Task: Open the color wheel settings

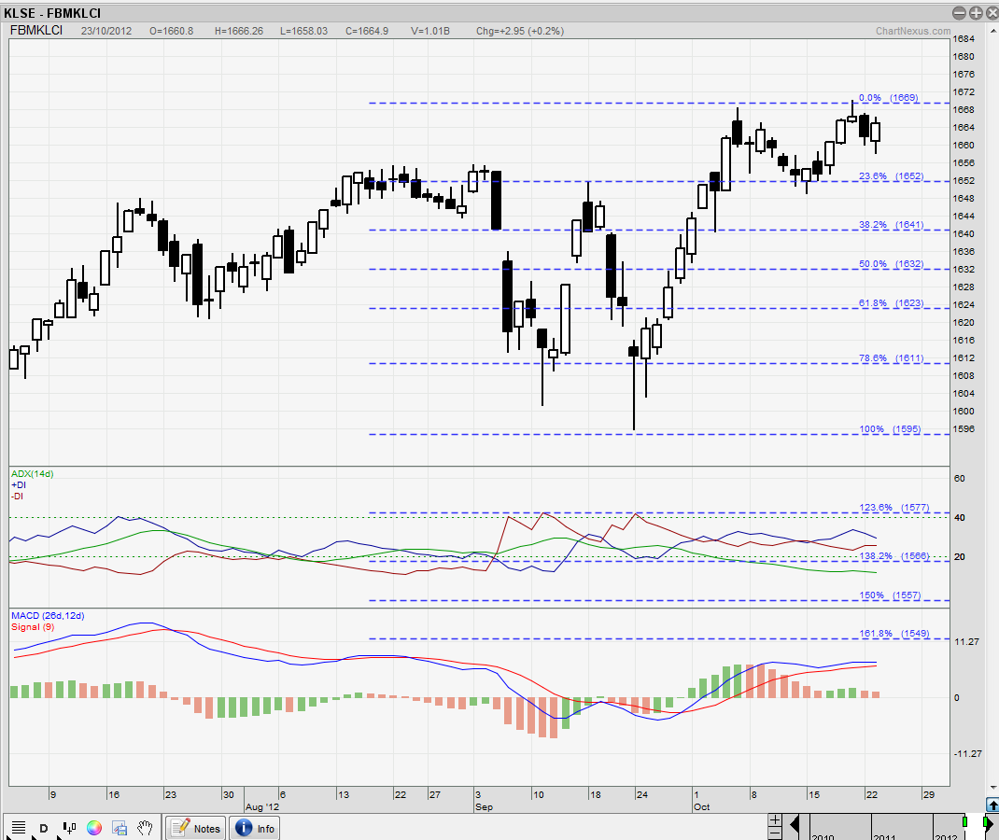Action: tap(93, 828)
